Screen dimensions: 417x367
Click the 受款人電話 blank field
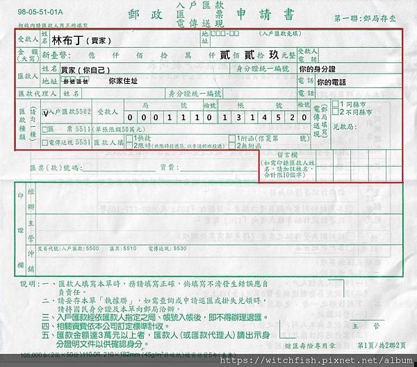tap(359, 56)
